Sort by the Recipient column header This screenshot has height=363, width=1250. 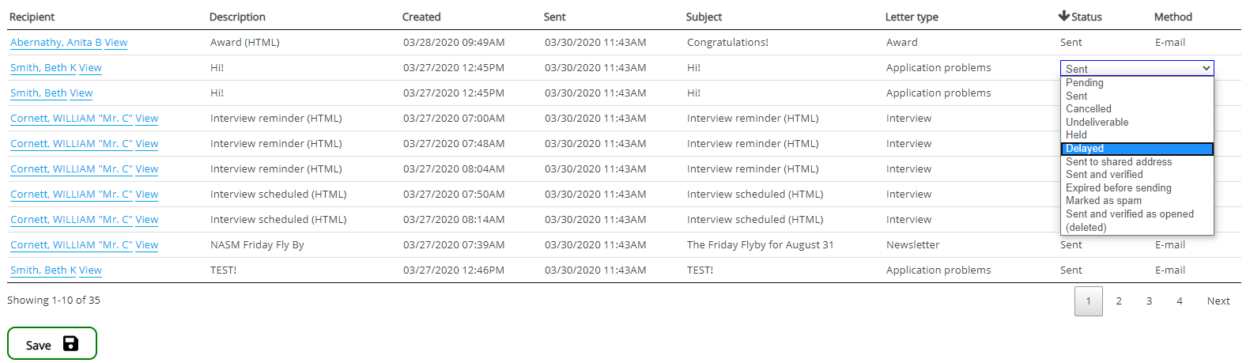point(32,17)
